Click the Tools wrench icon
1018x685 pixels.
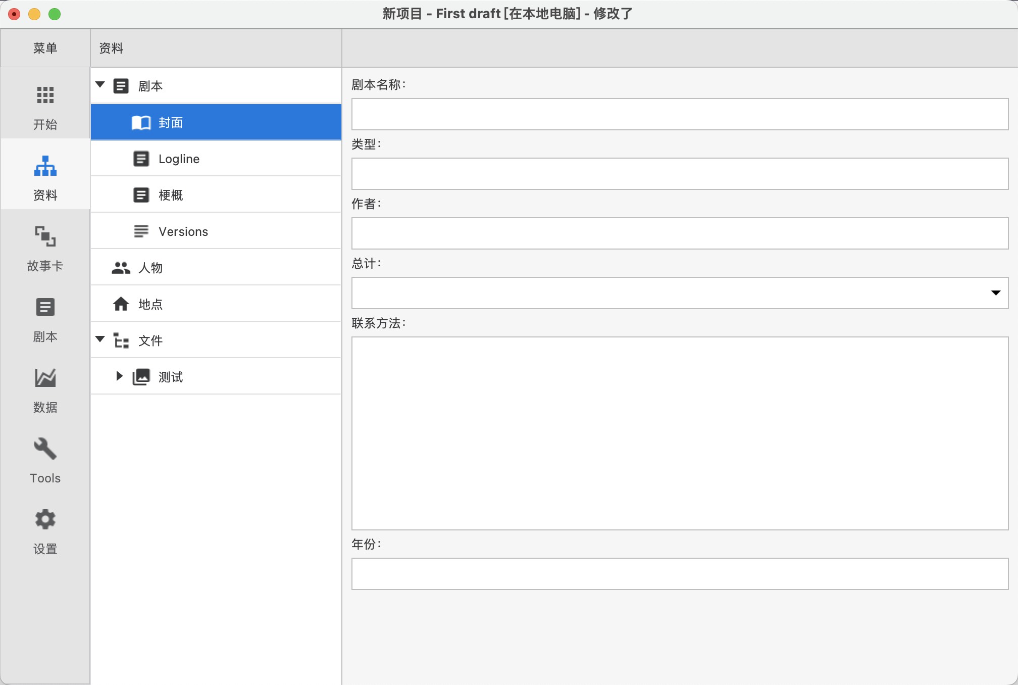[45, 449]
